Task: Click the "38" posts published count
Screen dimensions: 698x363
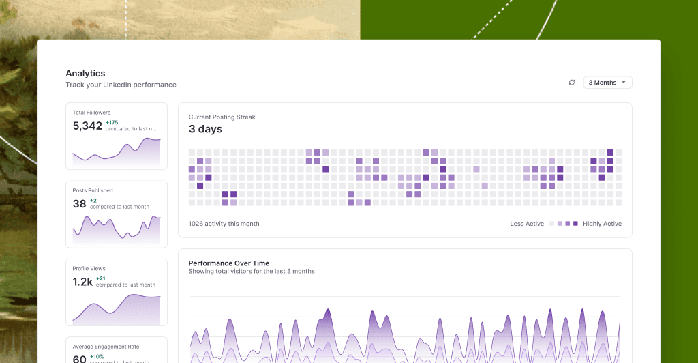Action: tap(79, 204)
